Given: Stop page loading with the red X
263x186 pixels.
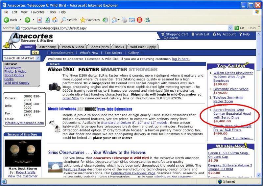Looking at the screenshot, I should pos(39,20).
